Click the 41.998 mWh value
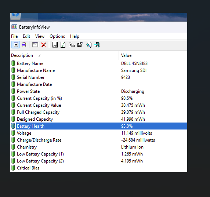Image resolution: width=210 pixels, height=197 pixels. (x=133, y=119)
